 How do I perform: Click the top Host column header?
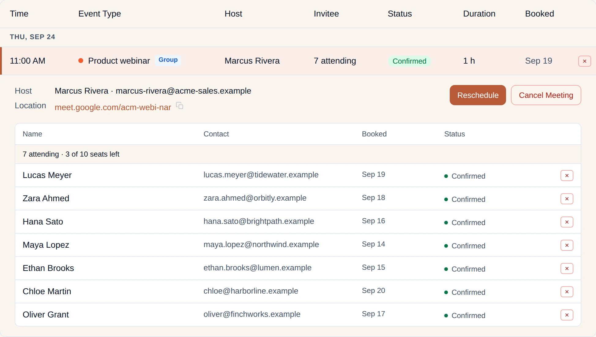click(x=233, y=14)
